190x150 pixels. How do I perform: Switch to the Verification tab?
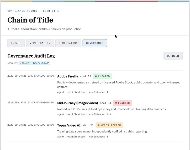click(x=40, y=43)
